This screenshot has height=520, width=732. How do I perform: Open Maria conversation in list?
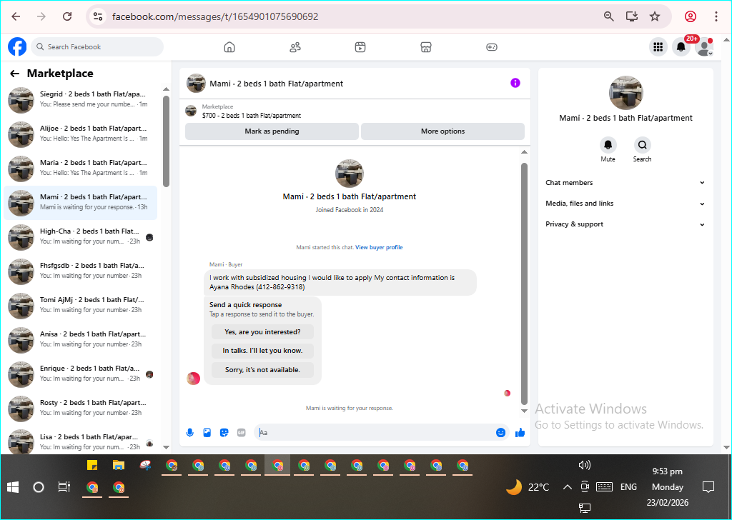click(x=81, y=169)
